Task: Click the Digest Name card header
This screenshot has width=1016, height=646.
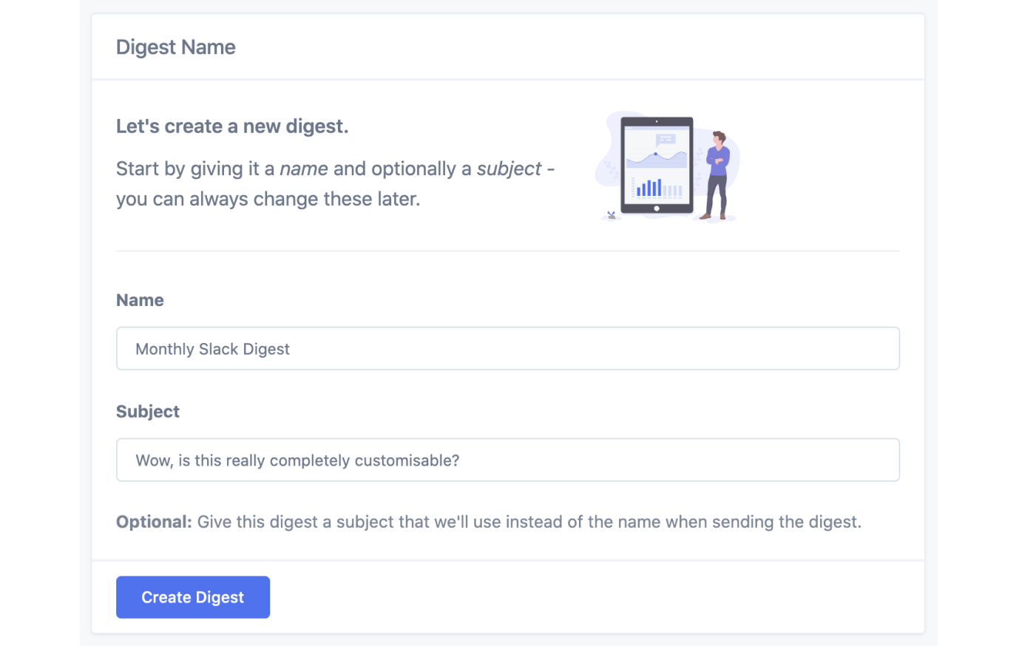Action: [x=176, y=47]
